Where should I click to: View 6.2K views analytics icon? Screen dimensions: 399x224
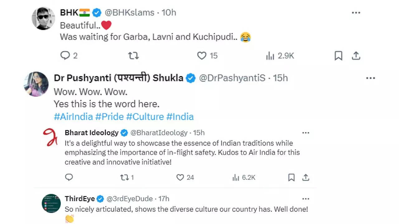tap(236, 177)
